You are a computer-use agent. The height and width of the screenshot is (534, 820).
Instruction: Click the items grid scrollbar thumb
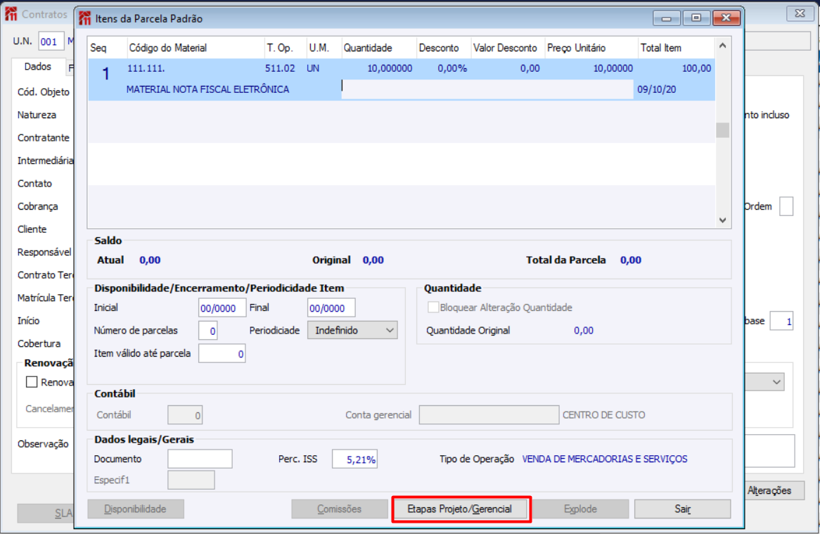point(722,129)
